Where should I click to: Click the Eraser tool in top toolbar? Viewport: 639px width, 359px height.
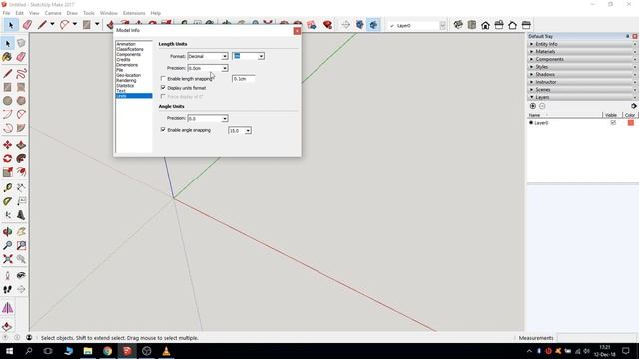point(27,25)
